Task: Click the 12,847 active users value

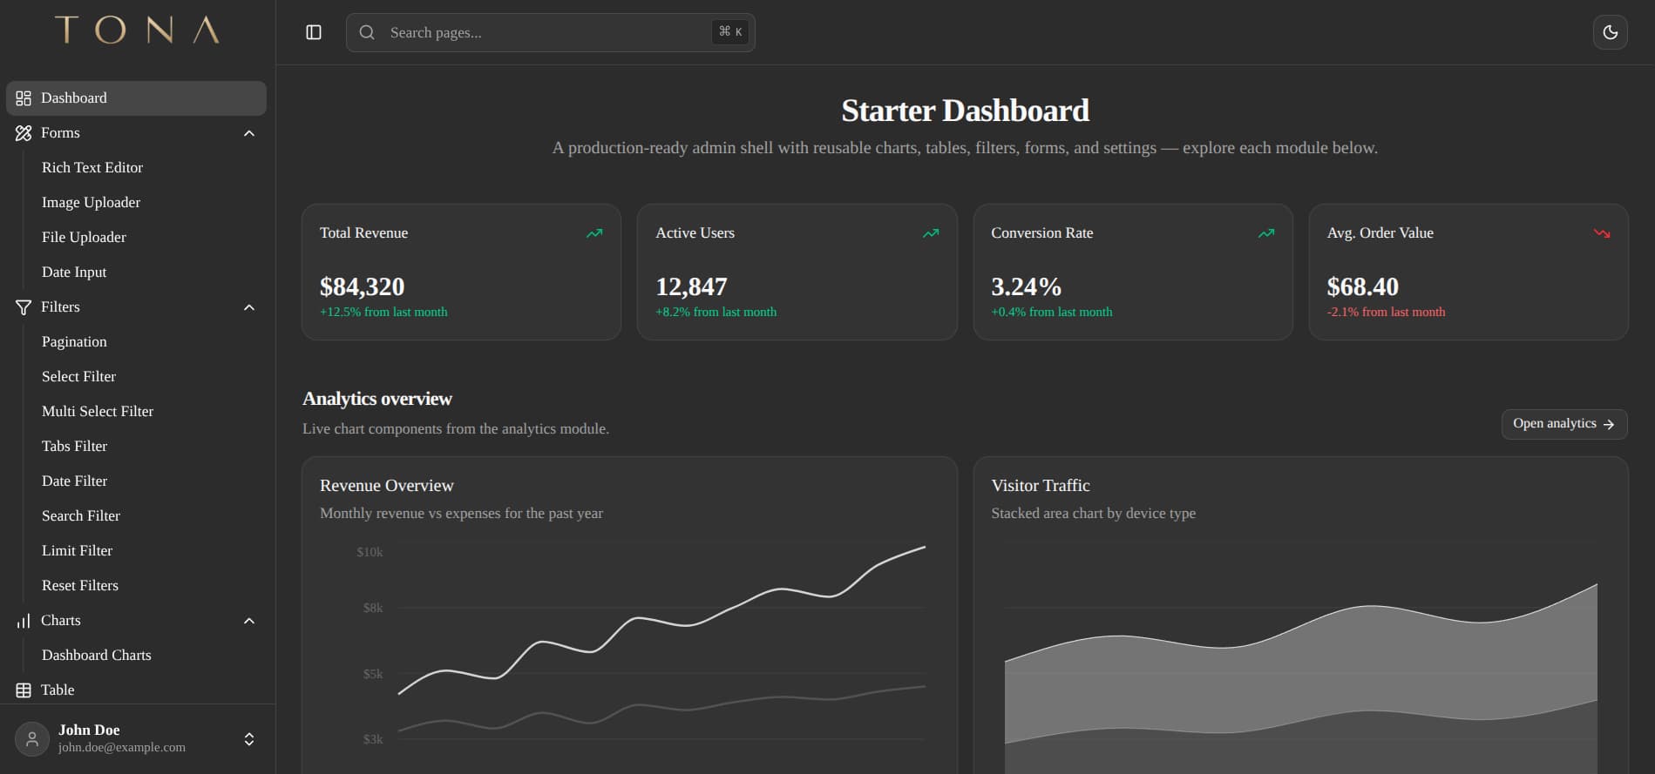Action: [691, 286]
